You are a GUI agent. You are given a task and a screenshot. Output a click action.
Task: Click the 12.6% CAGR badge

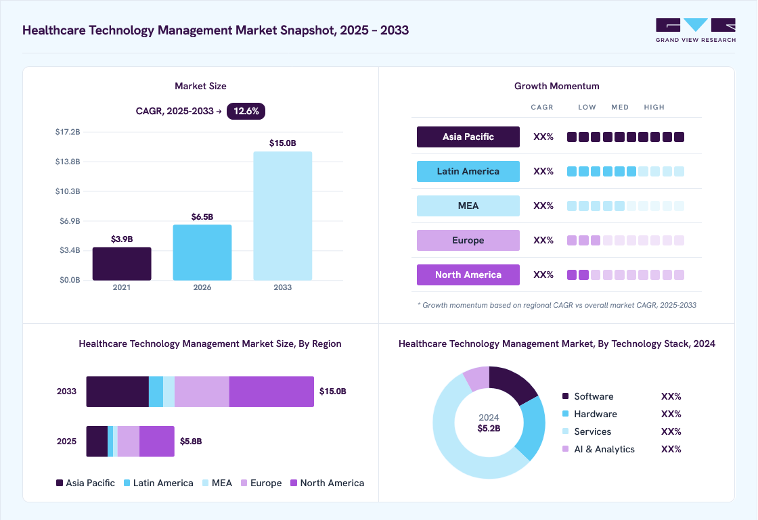point(246,111)
